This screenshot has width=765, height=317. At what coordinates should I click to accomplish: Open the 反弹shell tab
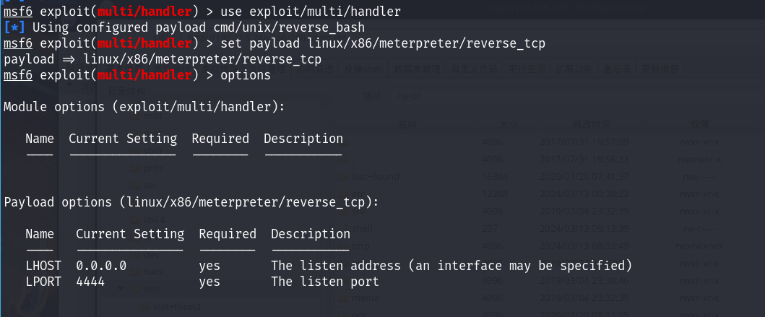pos(363,69)
